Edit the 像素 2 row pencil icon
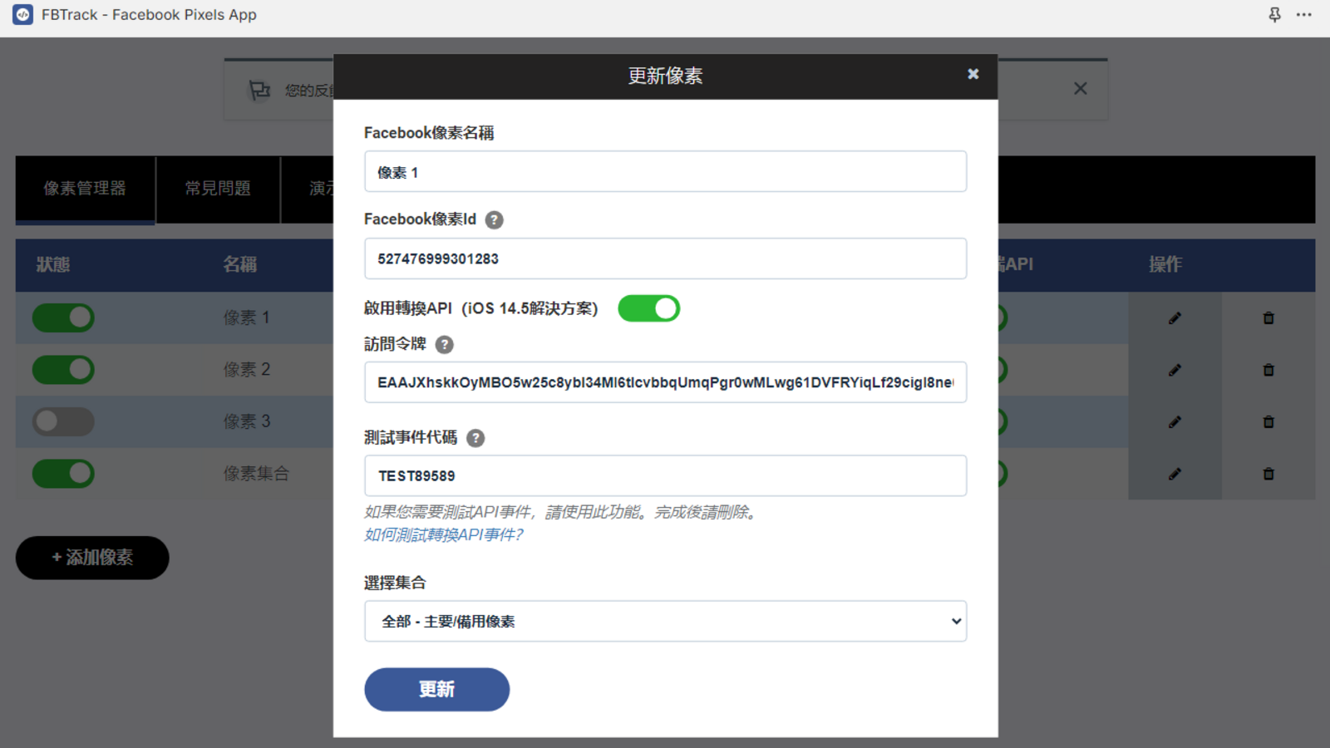The height and width of the screenshot is (748, 1330). pyautogui.click(x=1175, y=371)
